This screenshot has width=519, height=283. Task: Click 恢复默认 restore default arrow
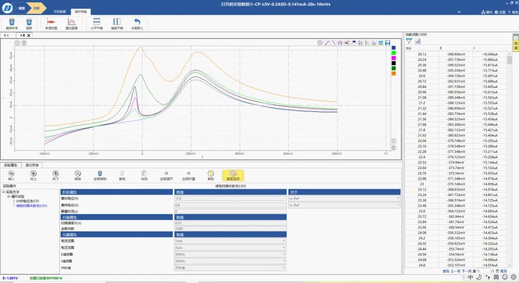pyautogui.click(x=137, y=22)
